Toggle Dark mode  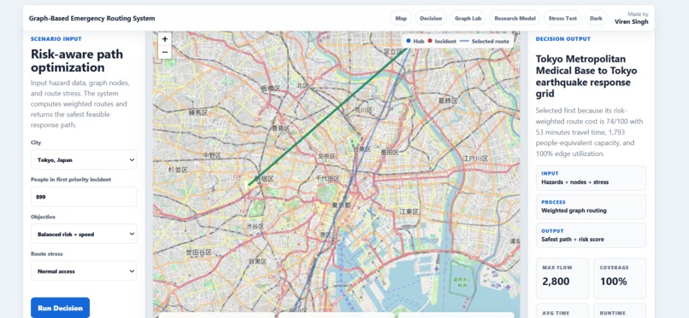pyautogui.click(x=596, y=19)
